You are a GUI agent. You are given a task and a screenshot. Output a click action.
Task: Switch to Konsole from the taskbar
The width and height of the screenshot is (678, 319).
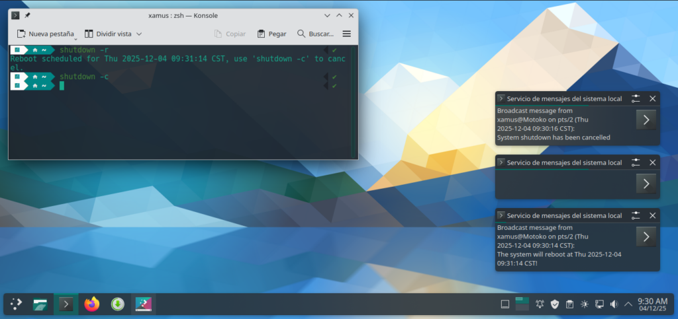click(66, 304)
